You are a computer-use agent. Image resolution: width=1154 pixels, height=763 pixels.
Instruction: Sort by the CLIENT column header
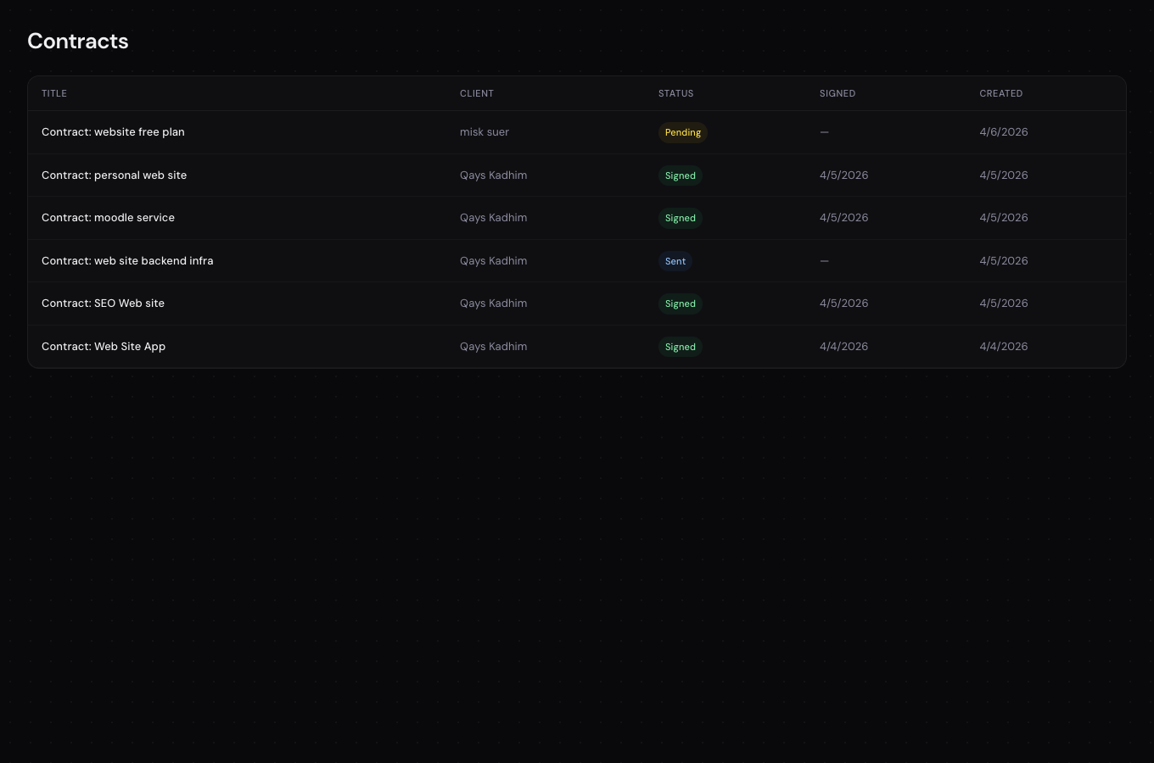[477, 93]
